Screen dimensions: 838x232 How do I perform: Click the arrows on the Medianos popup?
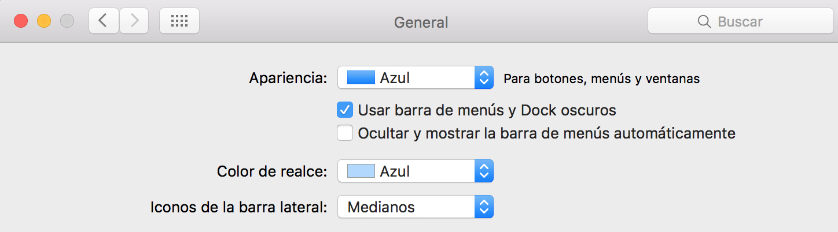click(x=484, y=207)
